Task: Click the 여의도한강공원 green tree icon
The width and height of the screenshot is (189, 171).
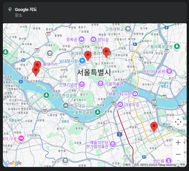Action: click(46, 95)
